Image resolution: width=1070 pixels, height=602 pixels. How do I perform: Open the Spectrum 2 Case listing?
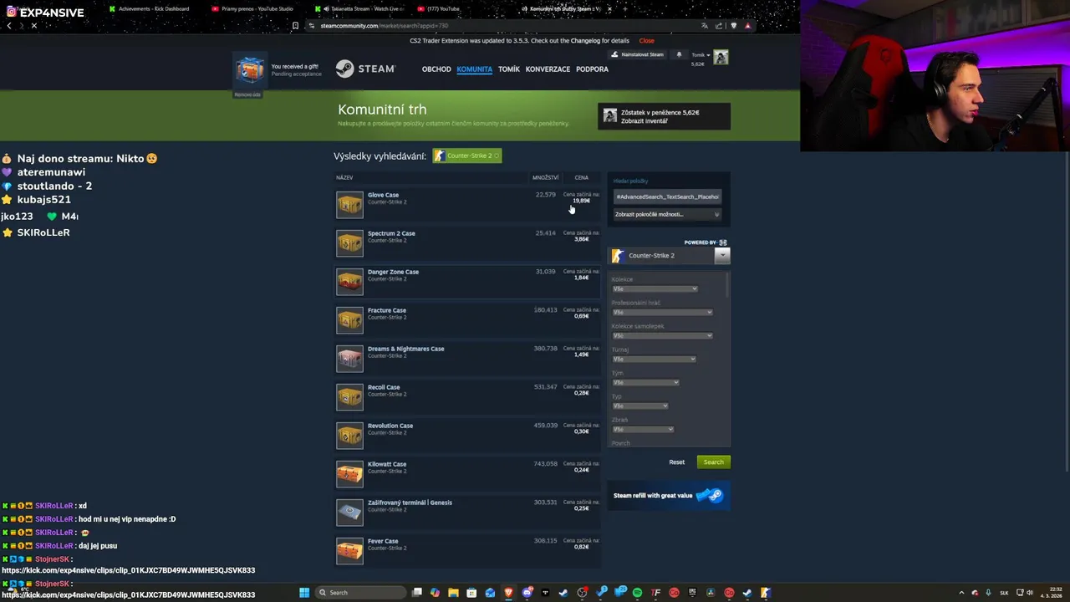[468, 243]
